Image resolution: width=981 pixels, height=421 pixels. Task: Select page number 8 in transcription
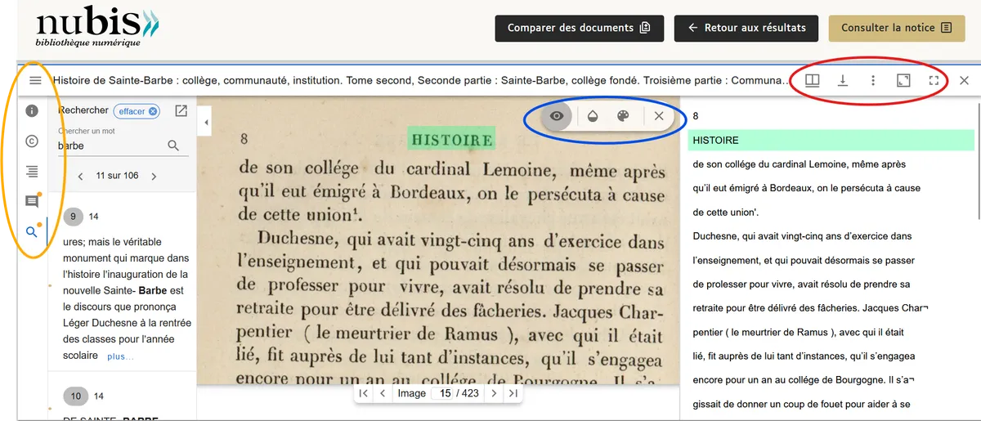click(696, 116)
